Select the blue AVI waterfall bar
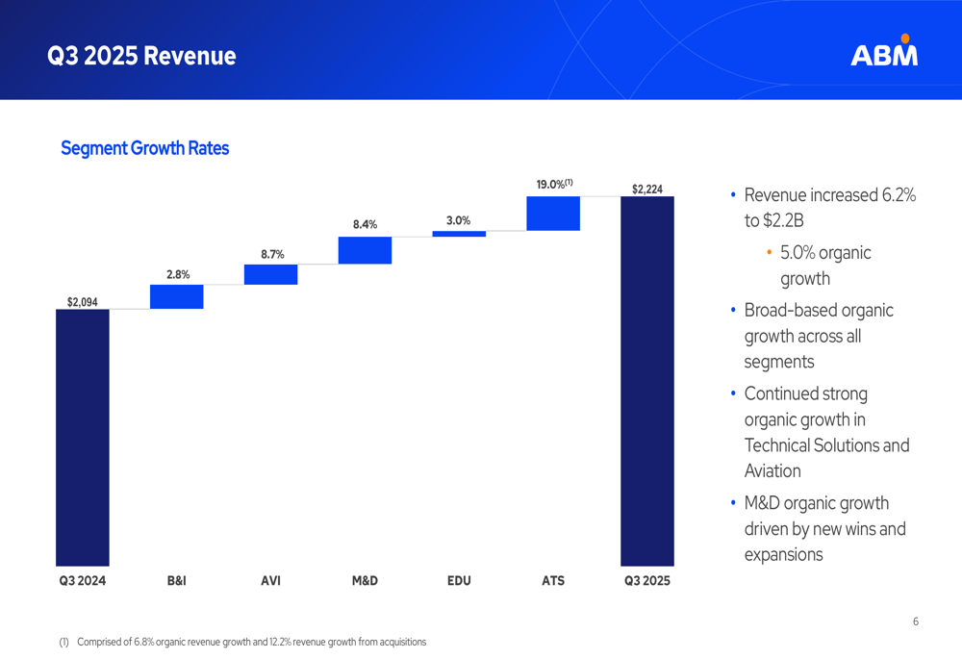This screenshot has height=659, width=962. pos(270,274)
